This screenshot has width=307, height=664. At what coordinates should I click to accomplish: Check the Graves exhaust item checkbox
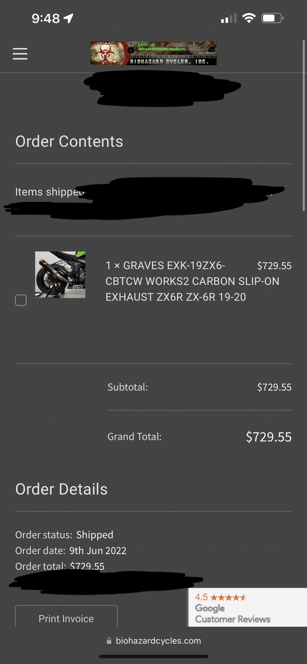21,300
